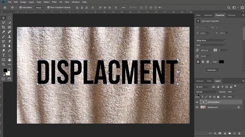Add a layer style with fx icon
The width and height of the screenshot is (245, 137).
(x=215, y=133)
